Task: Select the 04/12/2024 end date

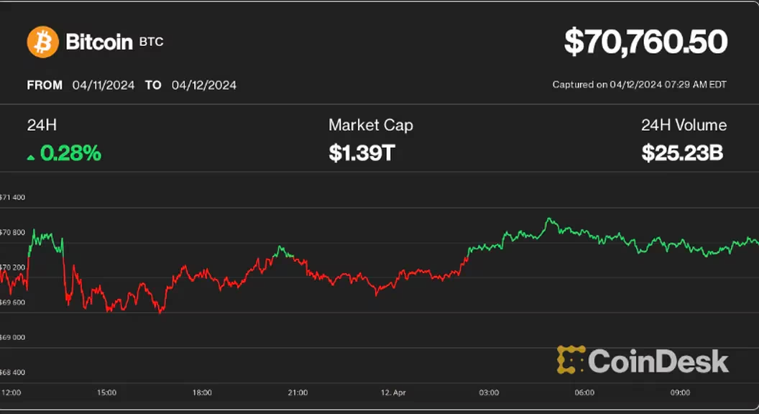Action: [x=204, y=85]
